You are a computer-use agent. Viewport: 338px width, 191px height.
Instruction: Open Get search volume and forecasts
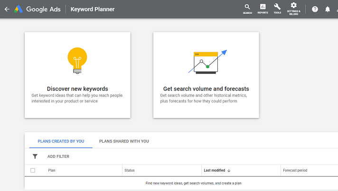(x=206, y=75)
